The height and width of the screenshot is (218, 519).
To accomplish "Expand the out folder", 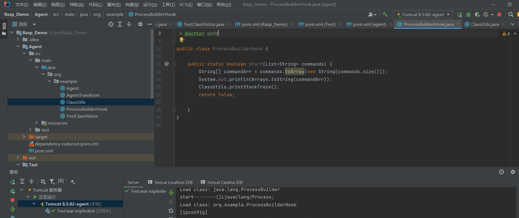I will pos(18,157).
